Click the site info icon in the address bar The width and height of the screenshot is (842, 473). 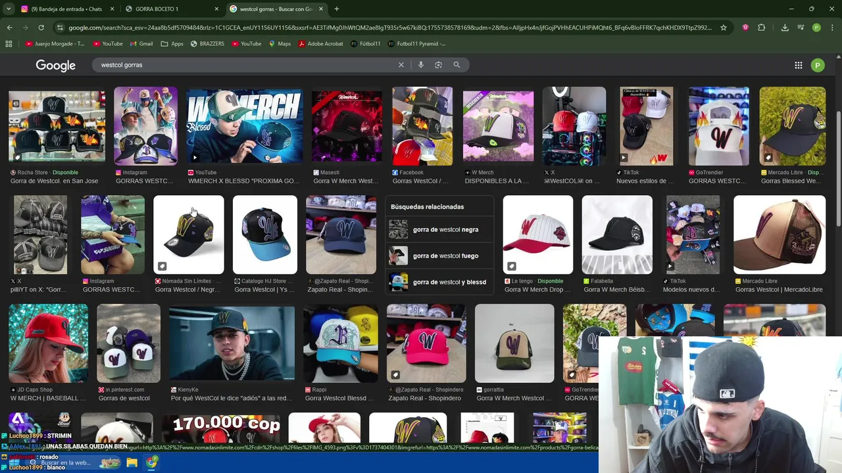pos(60,28)
